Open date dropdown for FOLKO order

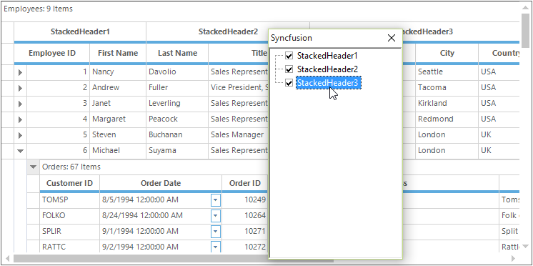pos(216,216)
